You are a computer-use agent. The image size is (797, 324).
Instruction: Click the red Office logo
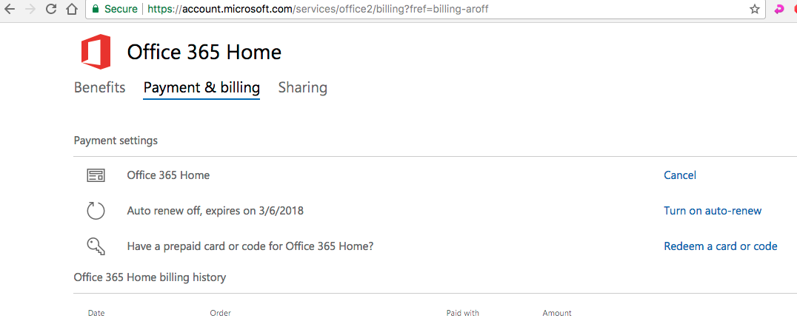click(96, 52)
